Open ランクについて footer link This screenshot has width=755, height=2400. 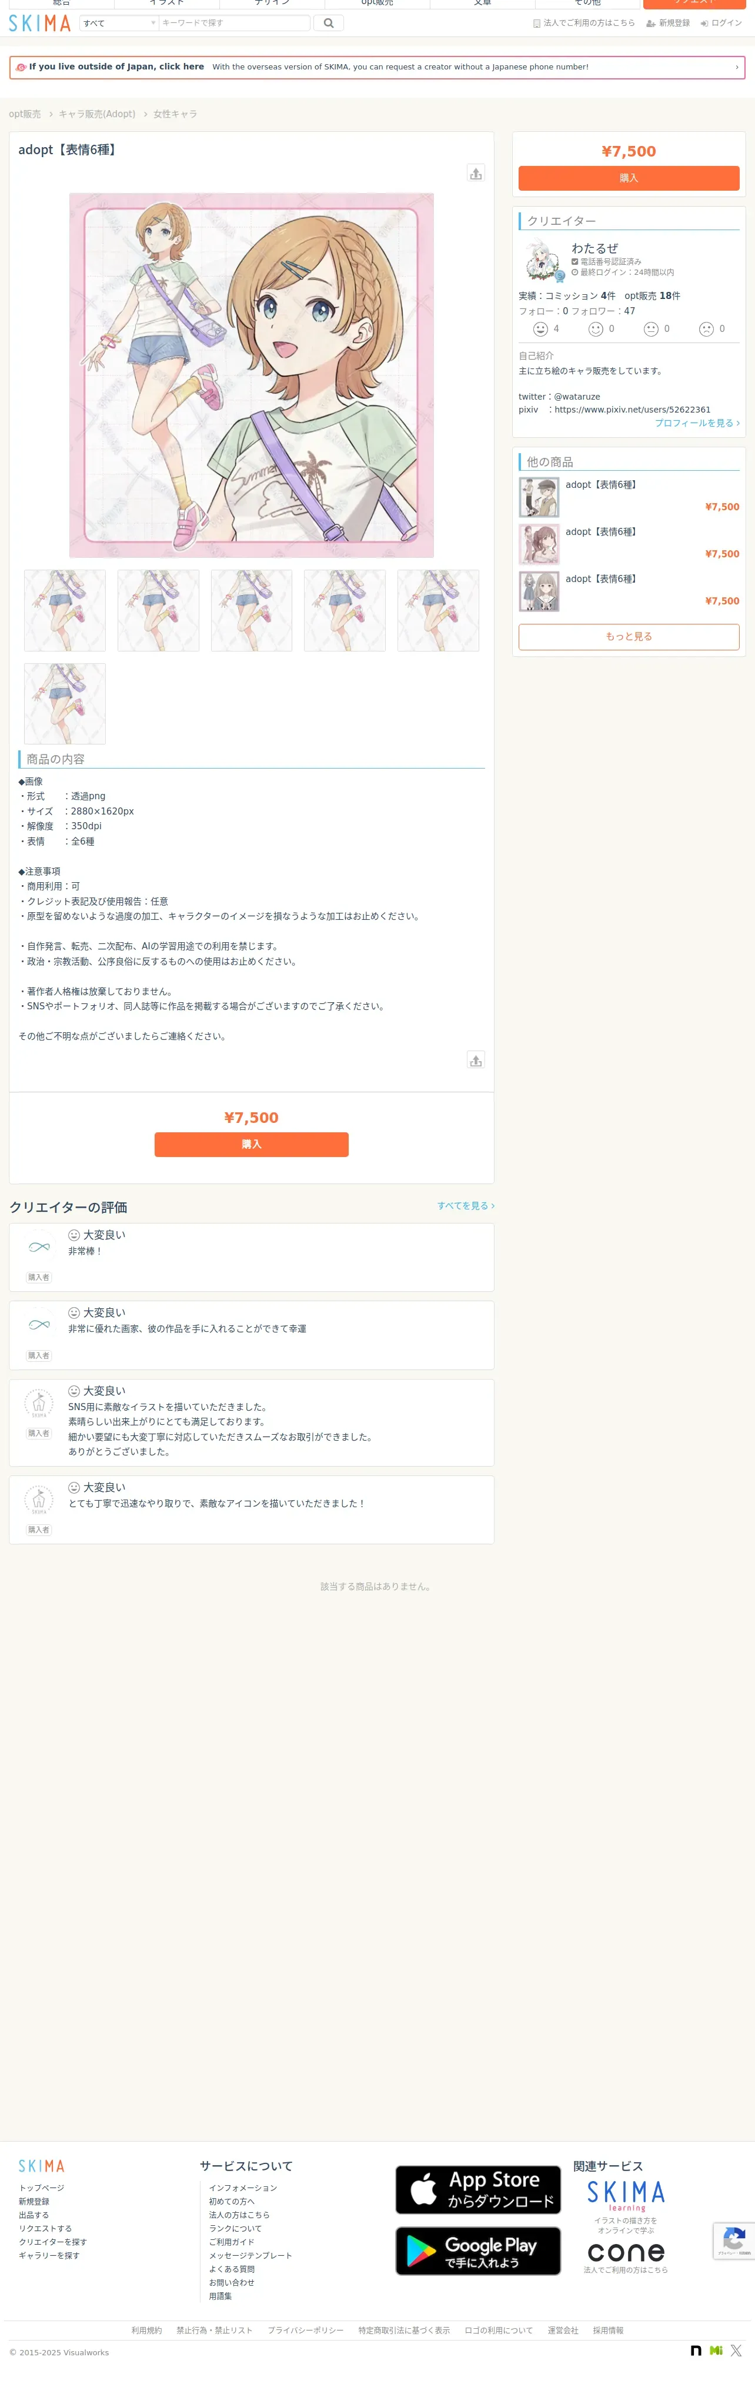(x=236, y=2229)
